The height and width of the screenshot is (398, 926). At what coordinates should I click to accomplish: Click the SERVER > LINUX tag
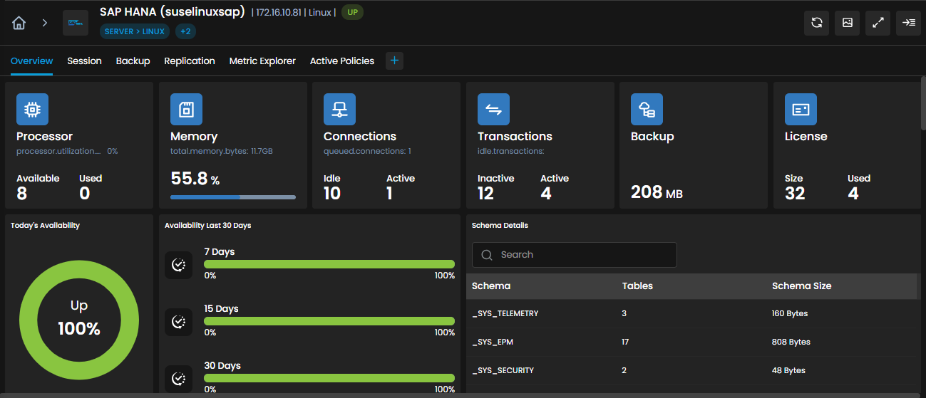pyautogui.click(x=134, y=31)
